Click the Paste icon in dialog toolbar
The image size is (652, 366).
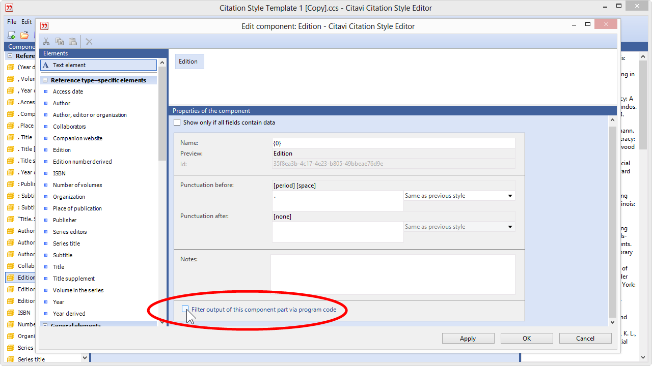point(73,42)
